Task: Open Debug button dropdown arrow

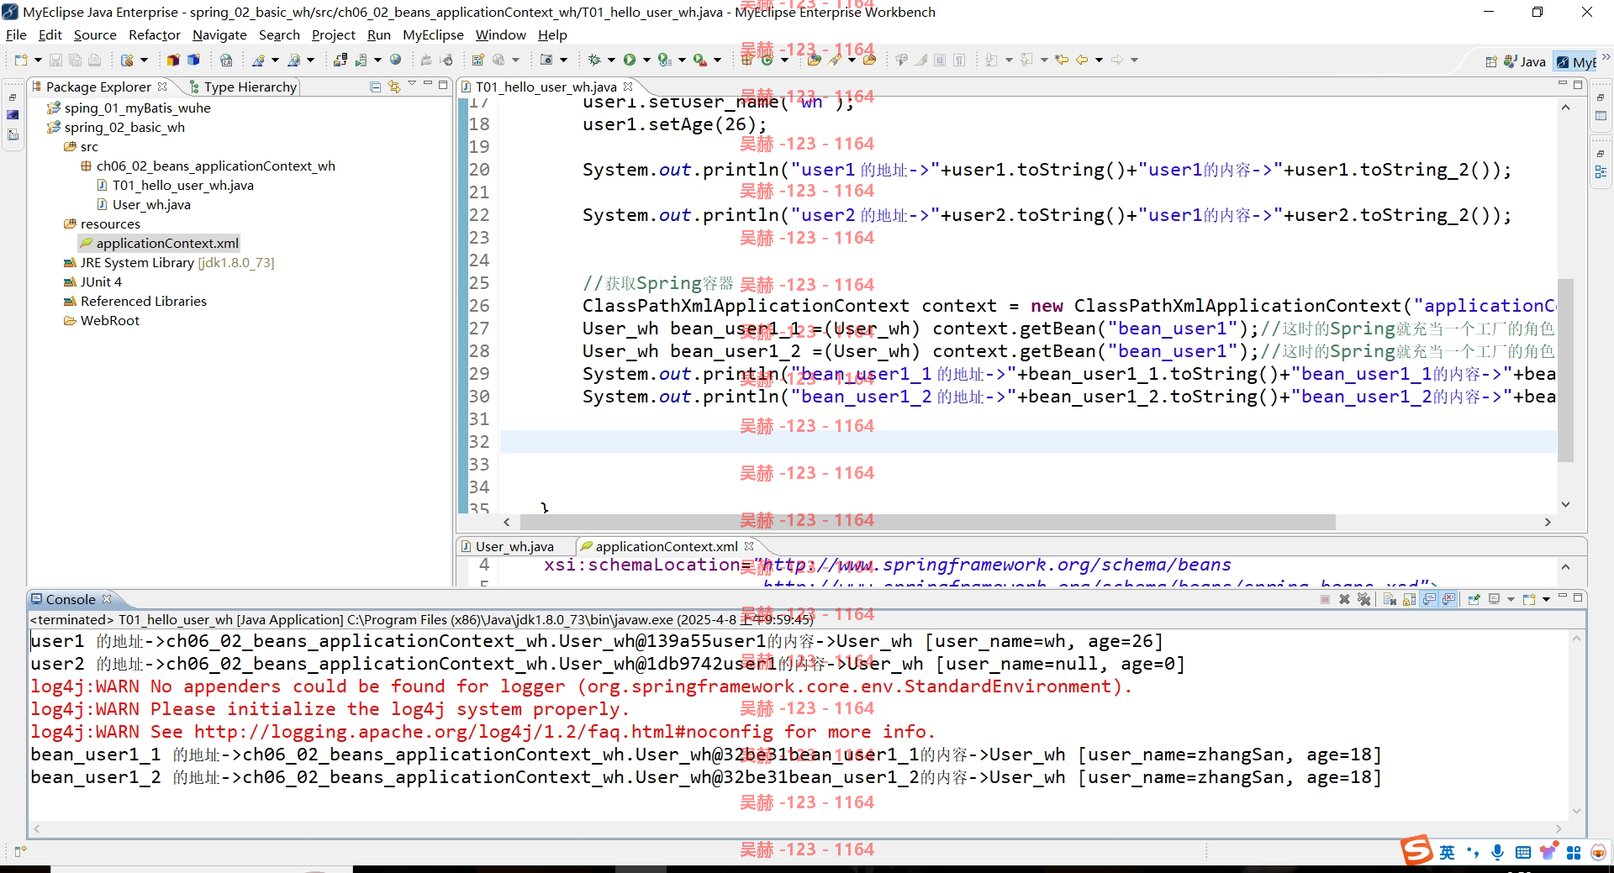Action: pyautogui.click(x=611, y=60)
